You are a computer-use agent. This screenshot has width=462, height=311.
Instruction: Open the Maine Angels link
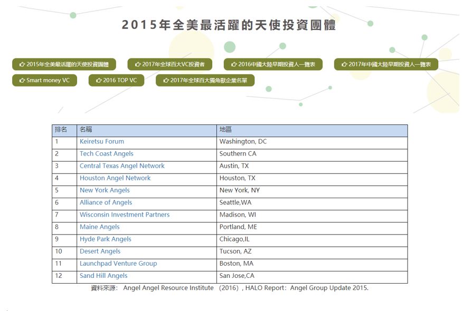100,227
